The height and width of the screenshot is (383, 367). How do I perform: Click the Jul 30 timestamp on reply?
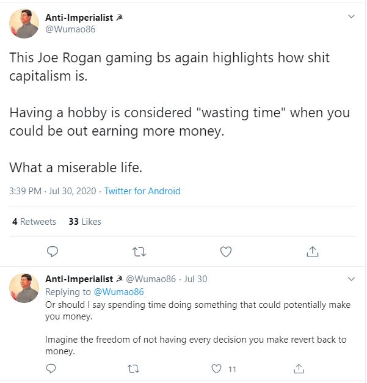(195, 279)
